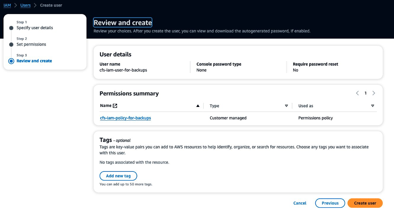Image resolution: width=394 pixels, height=210 pixels.
Task: Select Step 3 Review and create
Action: [34, 61]
